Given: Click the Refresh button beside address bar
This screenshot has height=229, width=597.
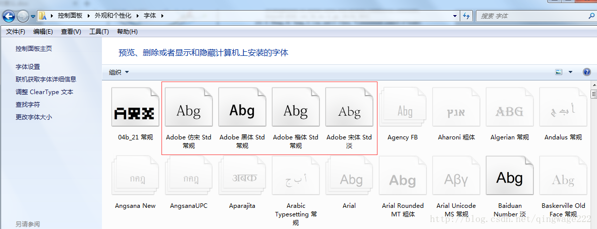Looking at the screenshot, I should pyautogui.click(x=466, y=16).
